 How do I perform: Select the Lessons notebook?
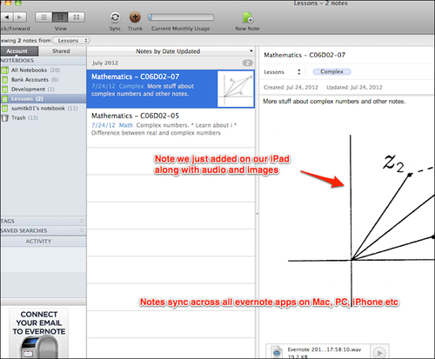click(43, 99)
